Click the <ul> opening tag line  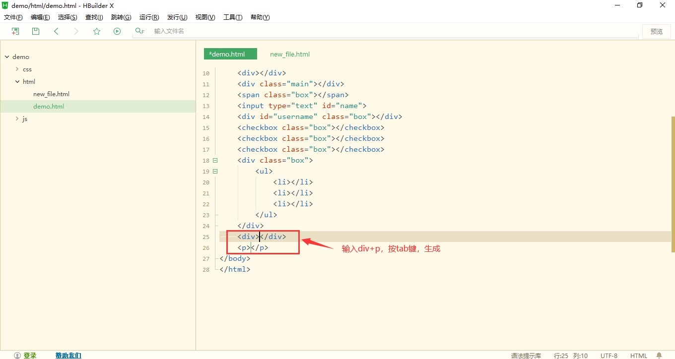pos(264,171)
